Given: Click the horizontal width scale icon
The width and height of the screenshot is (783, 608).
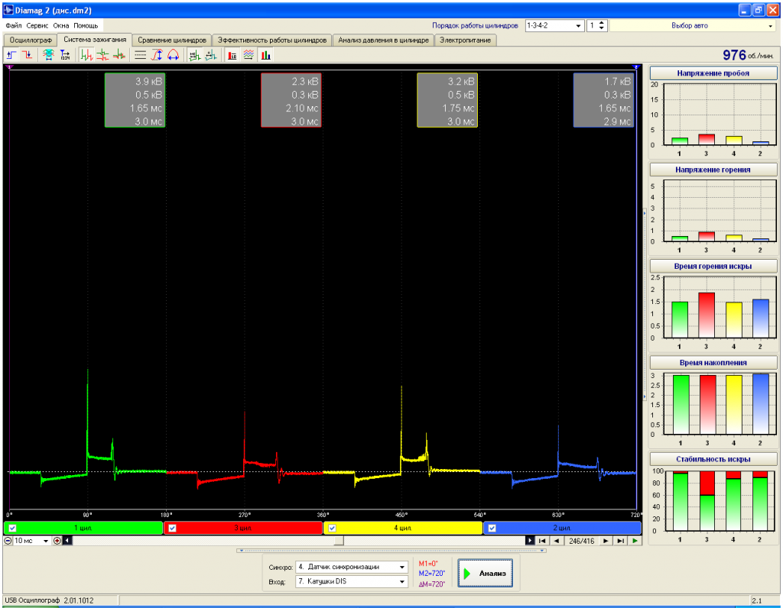Looking at the screenshot, I should (x=174, y=55).
